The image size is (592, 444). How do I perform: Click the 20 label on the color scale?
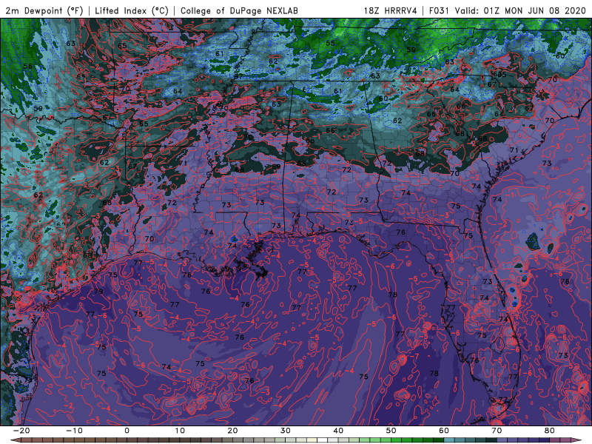232,431
